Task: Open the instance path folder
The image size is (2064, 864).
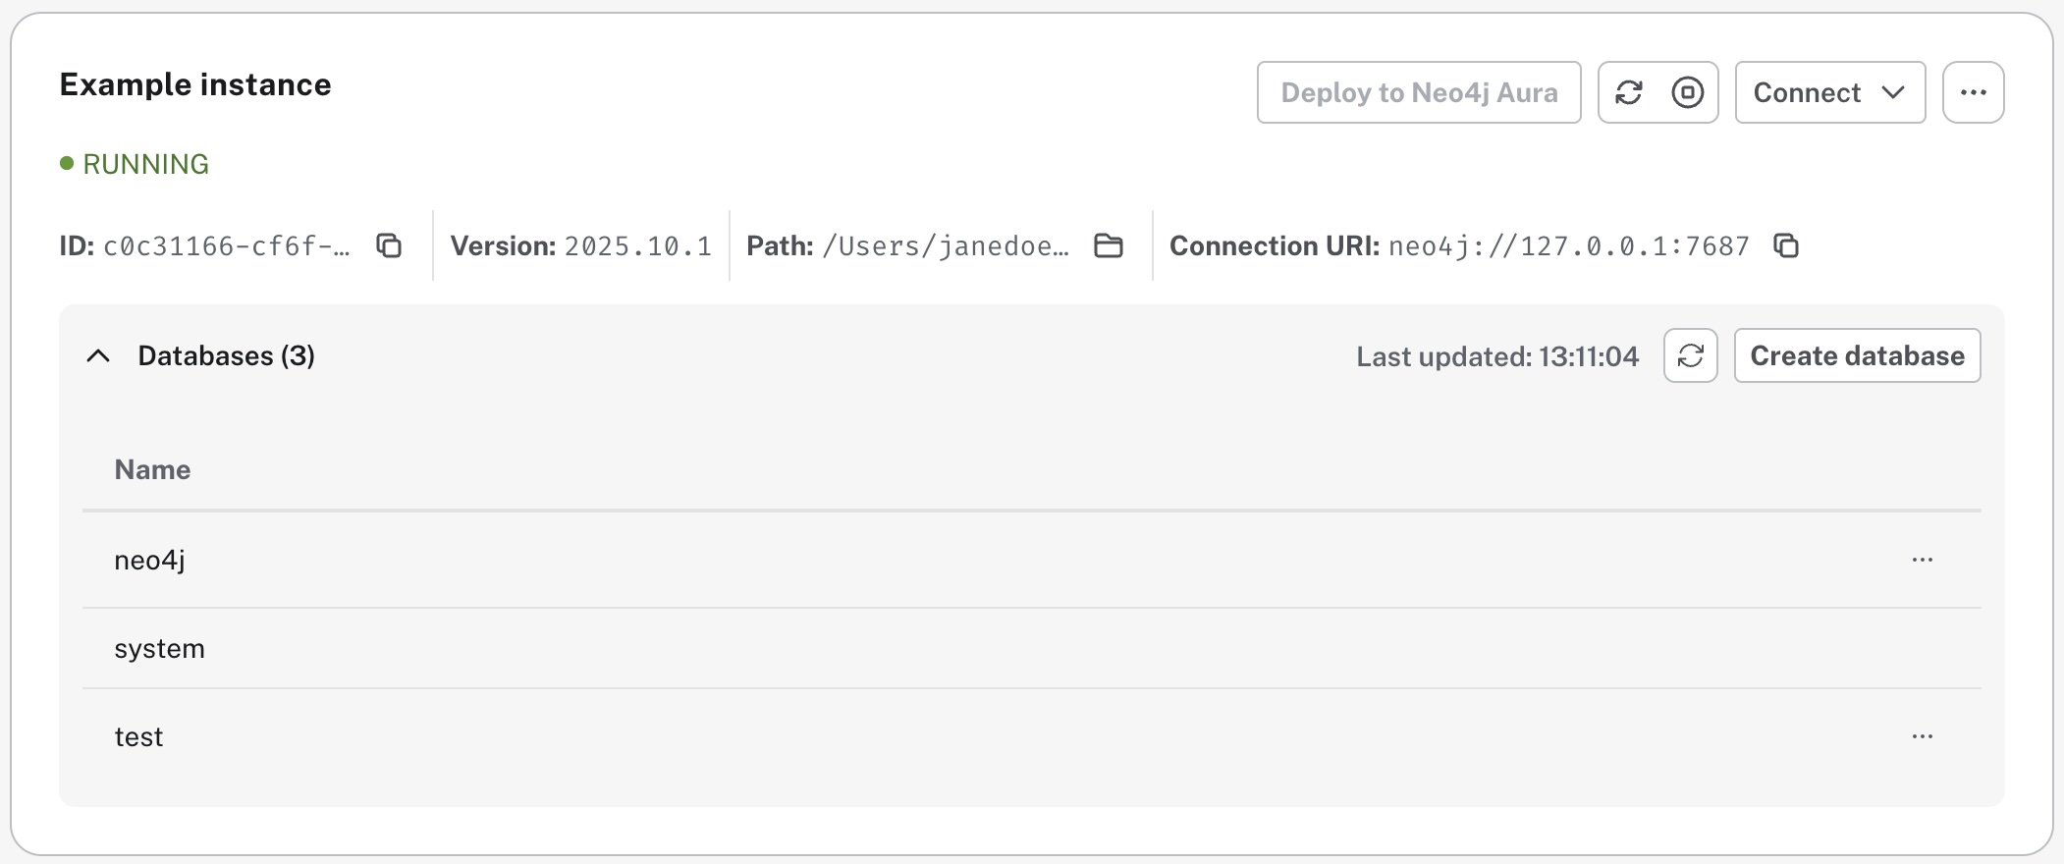Action: (x=1109, y=245)
